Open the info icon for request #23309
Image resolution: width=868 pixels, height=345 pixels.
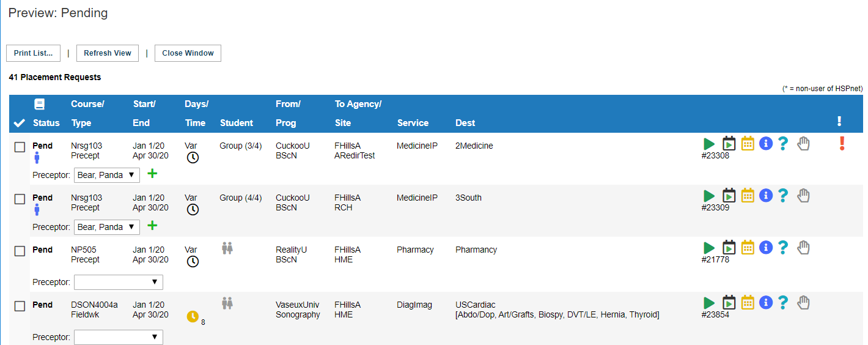click(766, 196)
